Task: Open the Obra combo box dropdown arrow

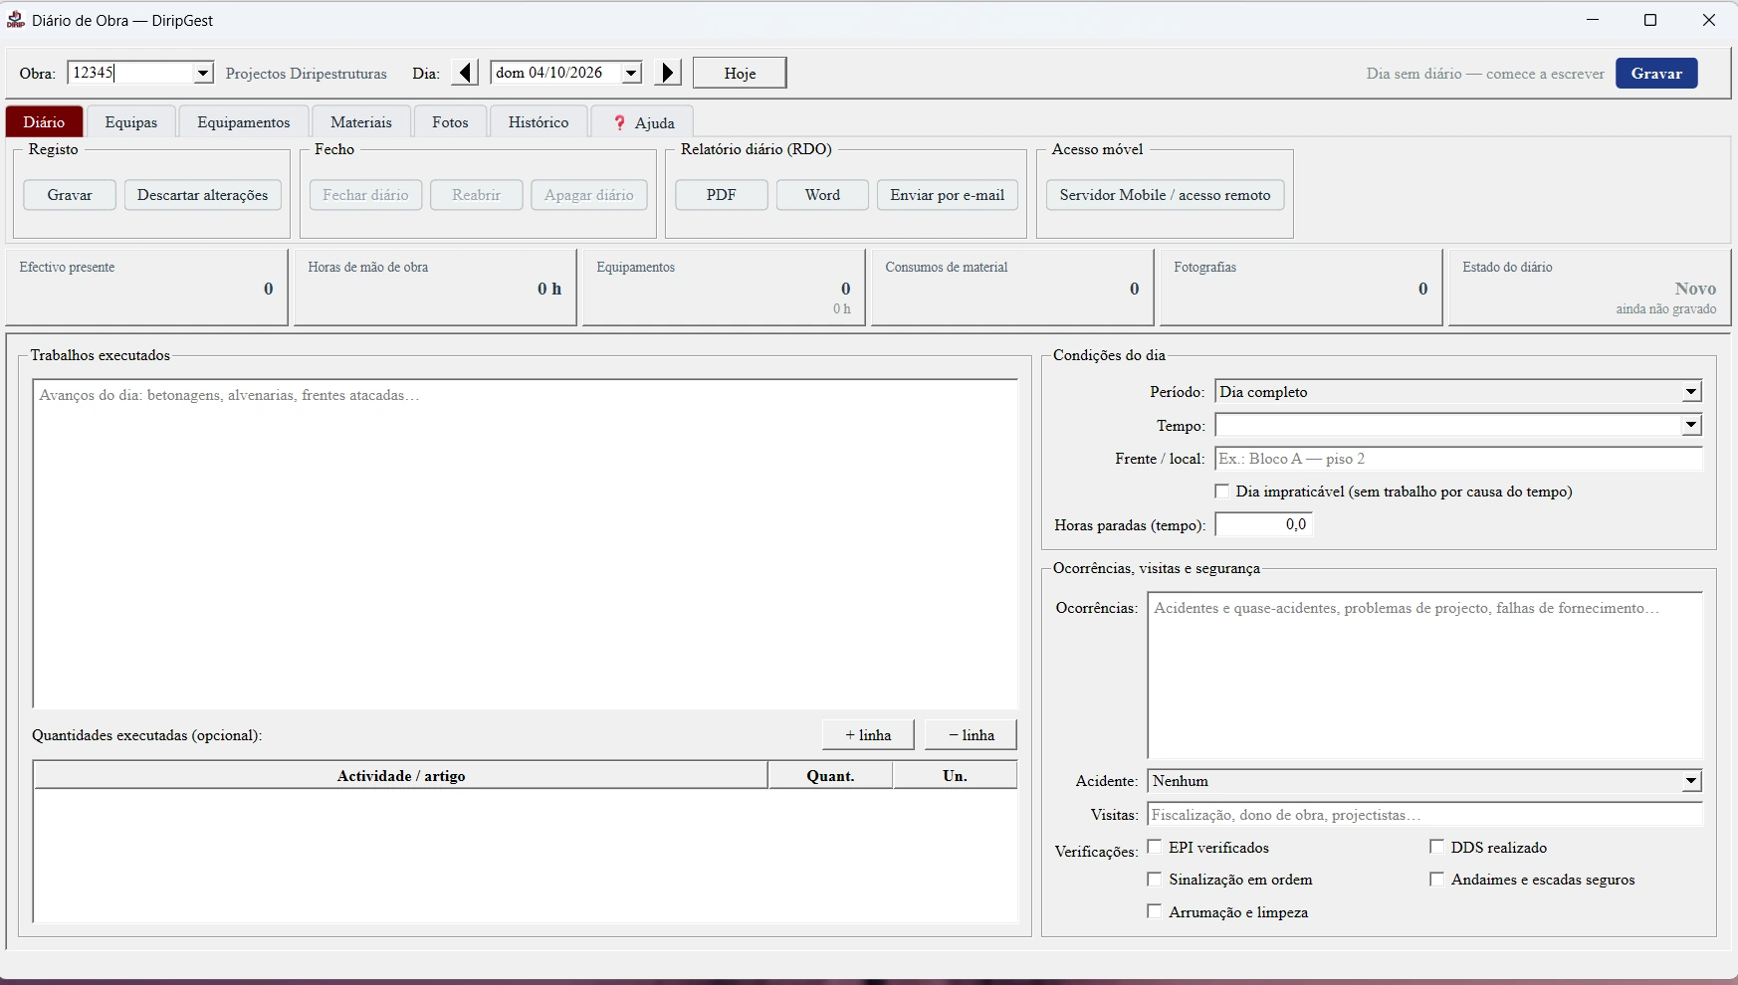Action: coord(203,73)
